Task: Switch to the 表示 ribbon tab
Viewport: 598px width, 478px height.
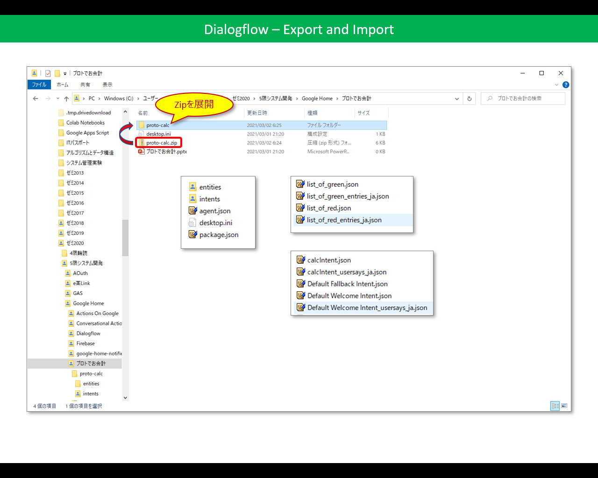Action: 107,84
